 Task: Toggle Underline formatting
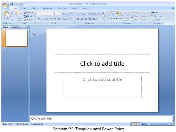[x=47, y=19]
